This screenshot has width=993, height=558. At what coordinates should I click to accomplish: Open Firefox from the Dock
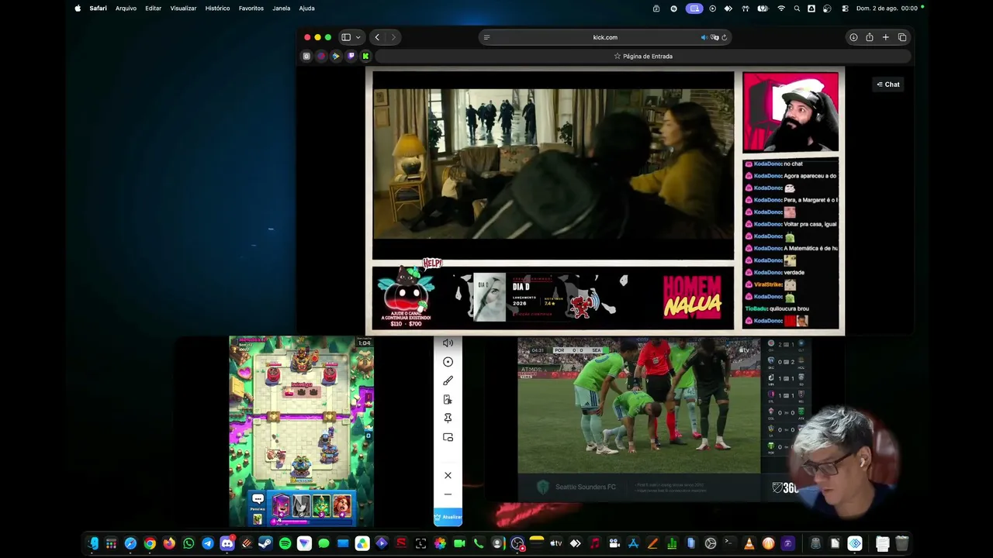pyautogui.click(x=169, y=543)
